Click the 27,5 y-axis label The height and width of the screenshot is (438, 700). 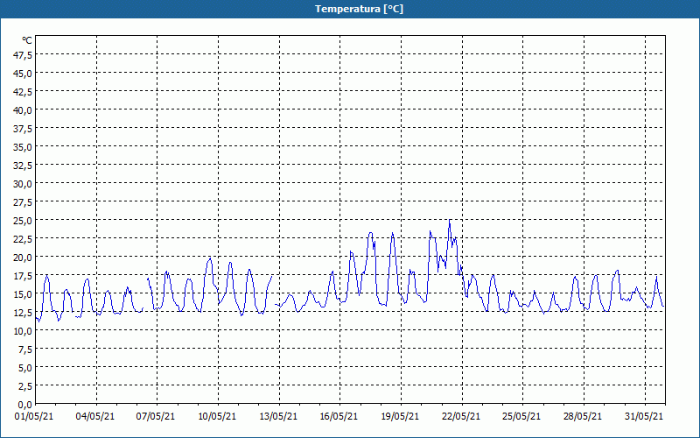(x=24, y=202)
